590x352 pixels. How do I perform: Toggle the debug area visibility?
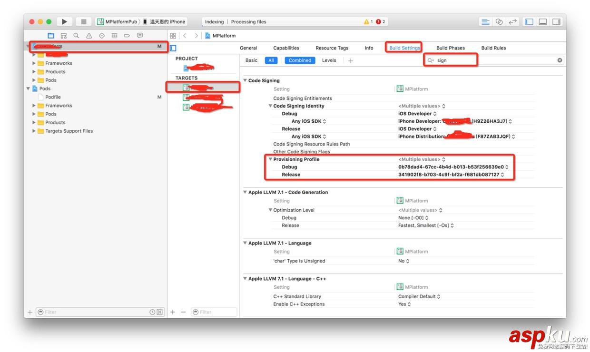543,21
